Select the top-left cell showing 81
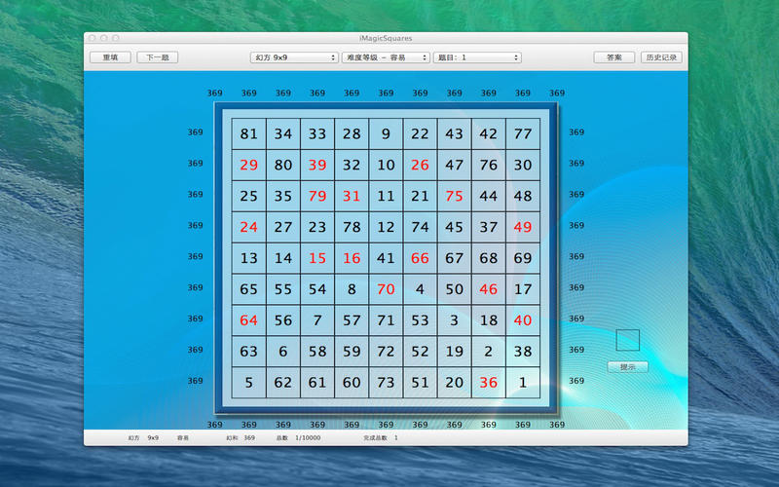779x487 pixels. point(249,133)
